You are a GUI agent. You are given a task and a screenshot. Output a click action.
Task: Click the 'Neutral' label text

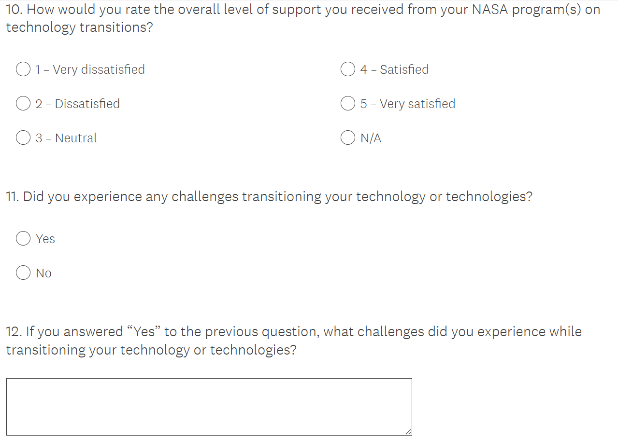coord(76,138)
